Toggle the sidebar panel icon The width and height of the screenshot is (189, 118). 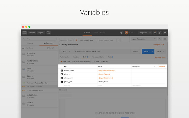pyautogui.click(x=25, y=33)
